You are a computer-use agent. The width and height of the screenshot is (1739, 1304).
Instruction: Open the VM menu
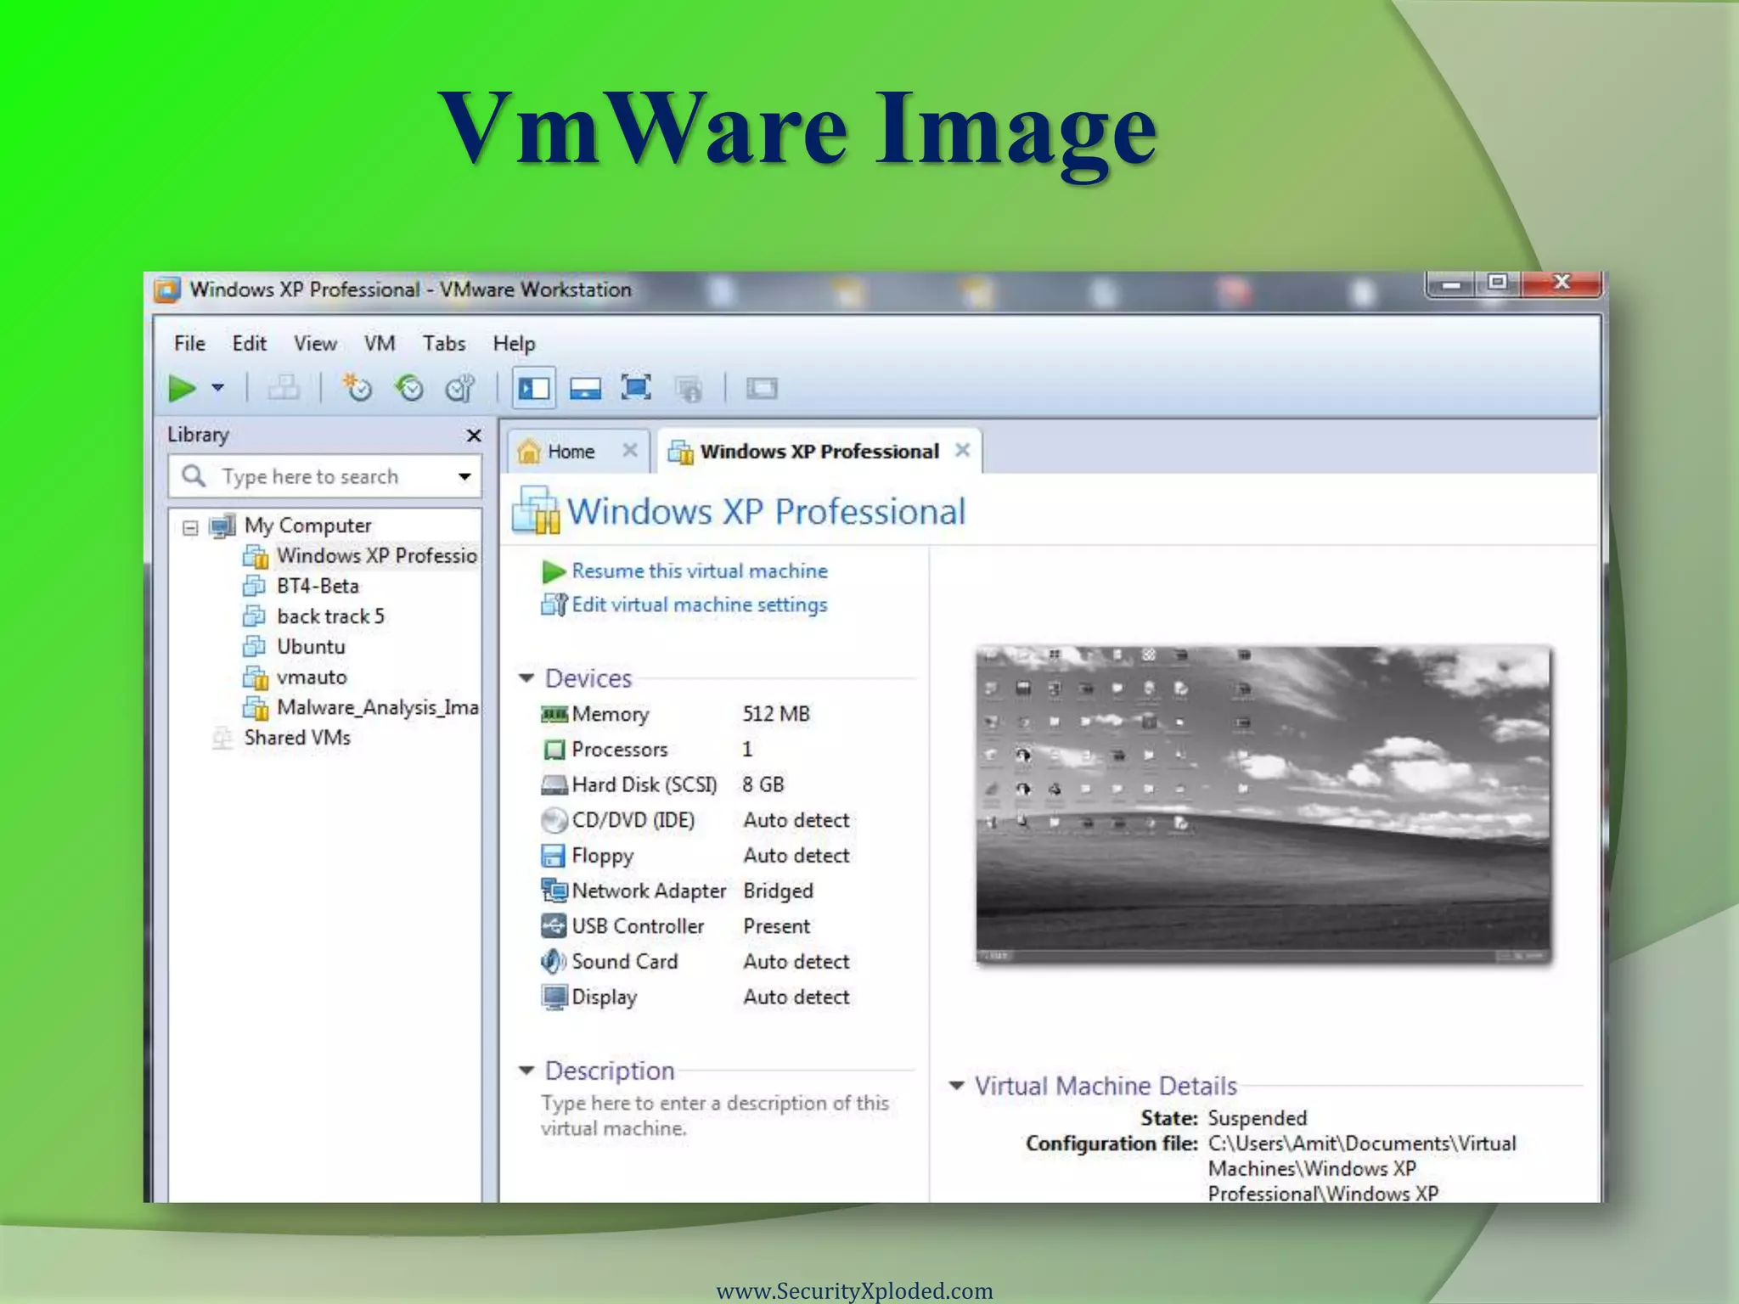click(380, 343)
